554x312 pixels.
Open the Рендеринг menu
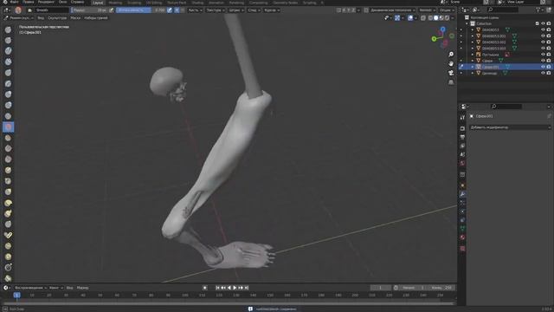tap(46, 2)
